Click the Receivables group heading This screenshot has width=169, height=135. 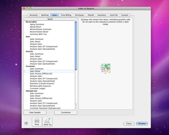point(31,22)
